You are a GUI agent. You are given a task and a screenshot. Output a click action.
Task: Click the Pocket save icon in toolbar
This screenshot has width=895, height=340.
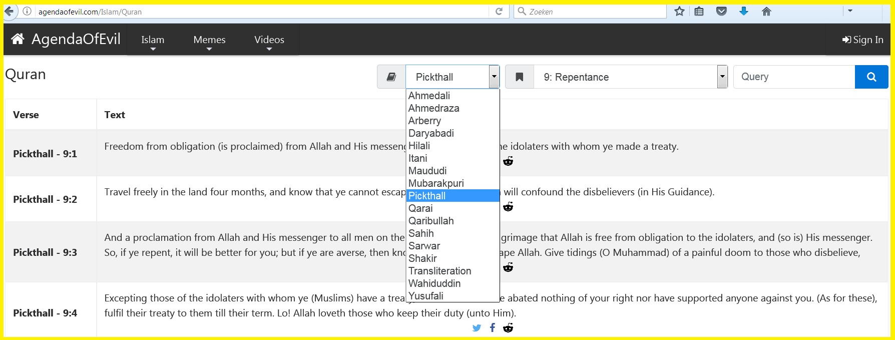point(721,12)
